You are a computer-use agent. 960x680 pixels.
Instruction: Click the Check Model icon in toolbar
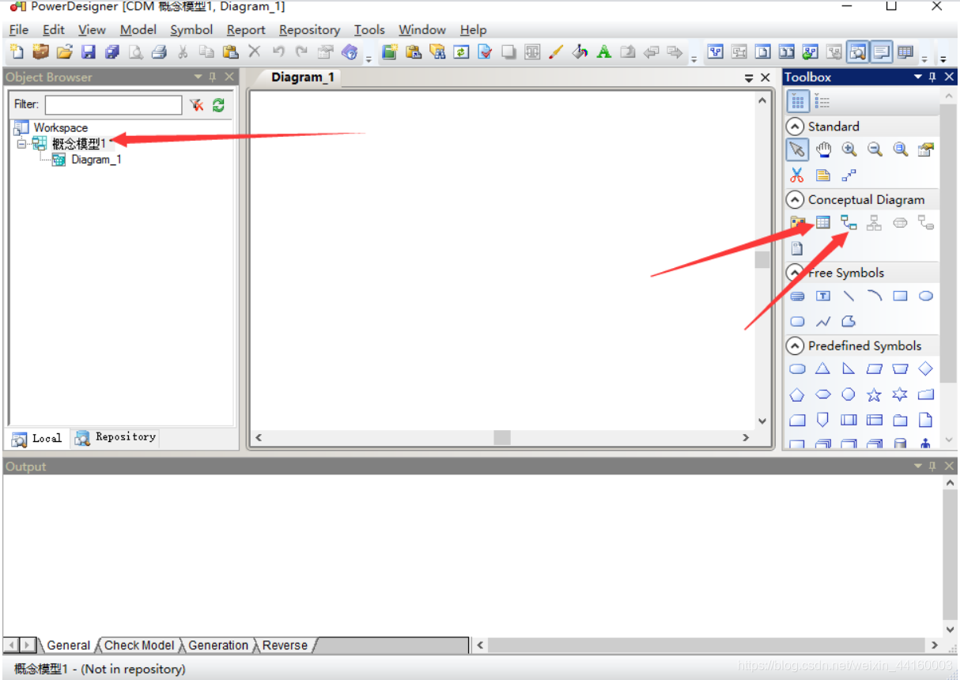click(485, 52)
